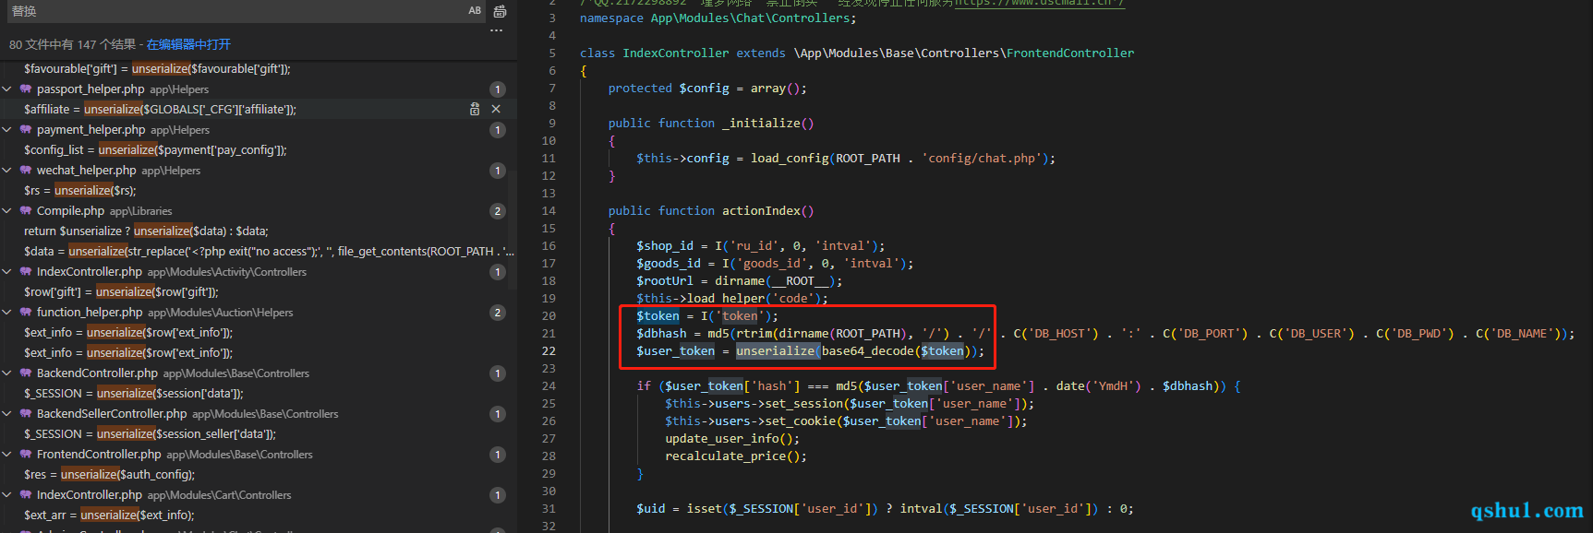Click '_initialize' function name in the editor
The width and height of the screenshot is (1593, 533).
click(761, 123)
